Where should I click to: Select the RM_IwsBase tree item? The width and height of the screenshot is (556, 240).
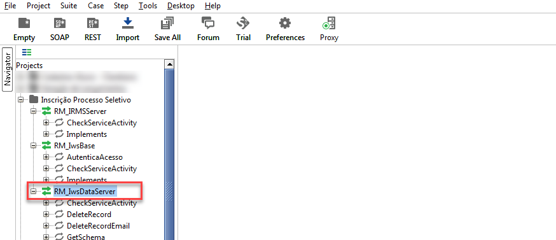pyautogui.click(x=74, y=146)
